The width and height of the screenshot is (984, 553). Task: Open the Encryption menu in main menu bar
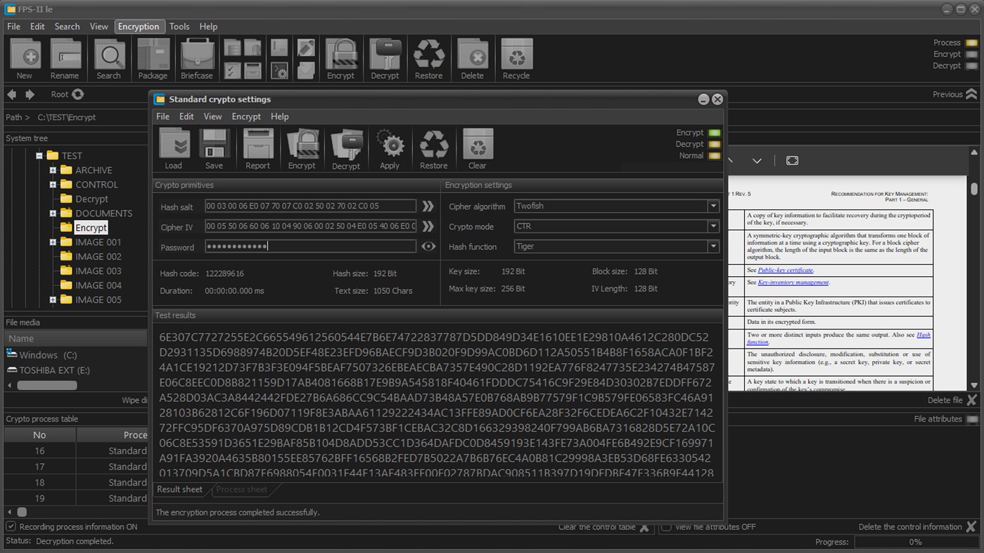coord(139,26)
